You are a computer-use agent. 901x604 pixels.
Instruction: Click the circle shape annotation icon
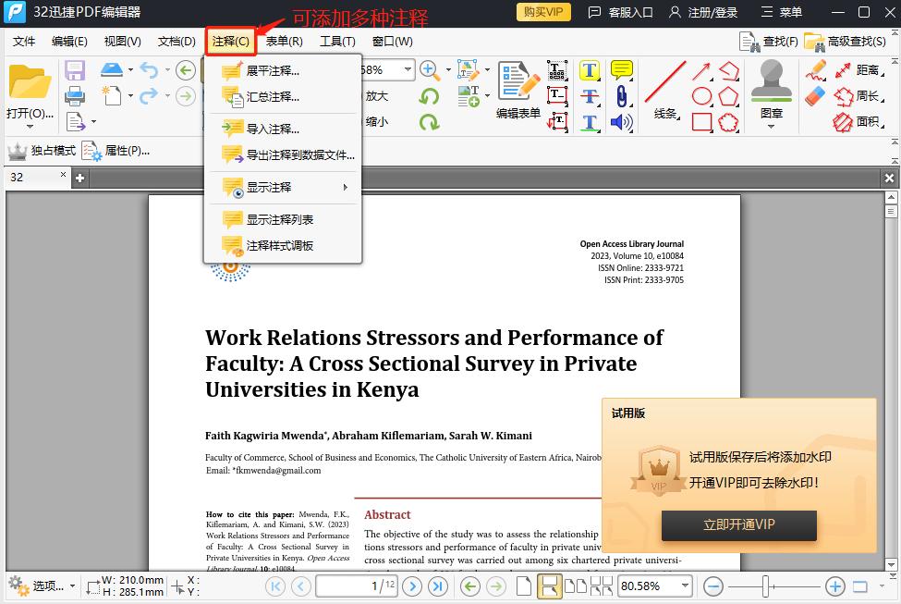point(701,93)
